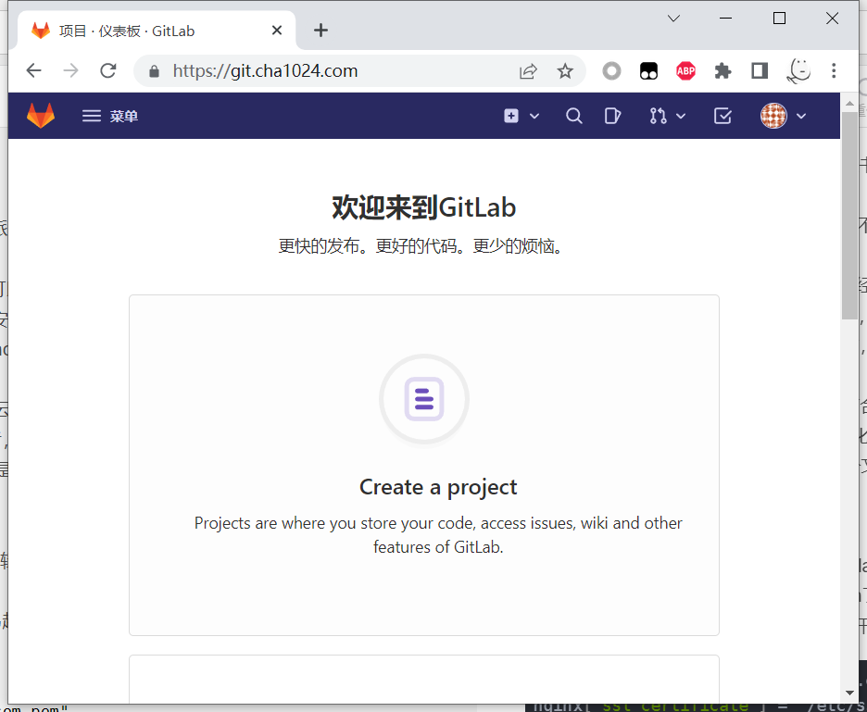Click the Chrome profile avatar icon
This screenshot has width=867, height=712.
coord(798,70)
